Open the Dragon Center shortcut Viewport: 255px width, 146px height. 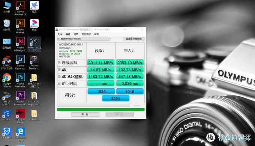(21, 116)
